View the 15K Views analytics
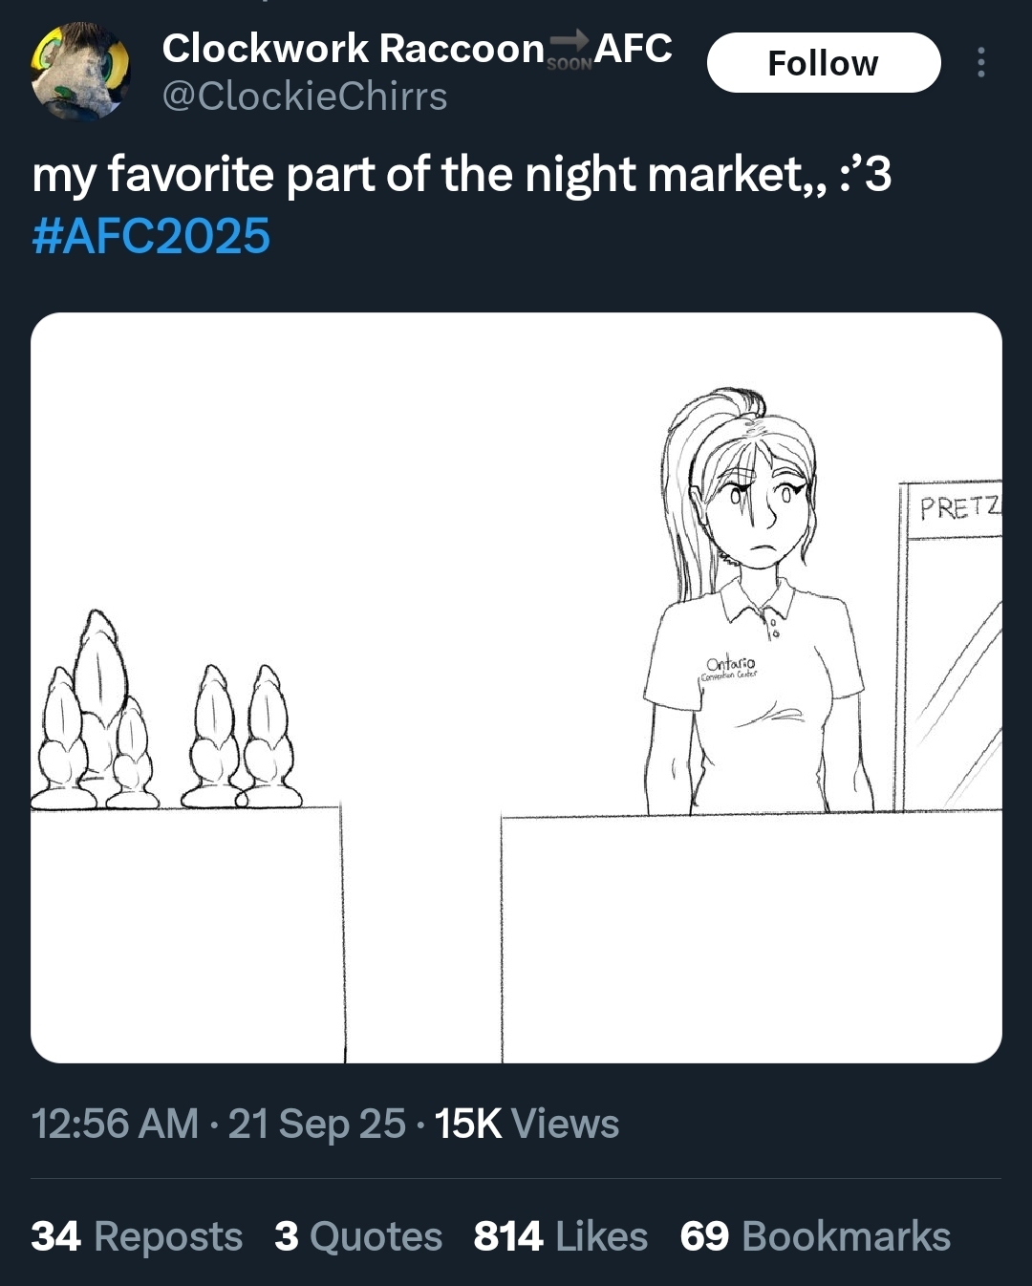Viewport: 1032px width, 1286px height. pyautogui.click(x=527, y=1124)
